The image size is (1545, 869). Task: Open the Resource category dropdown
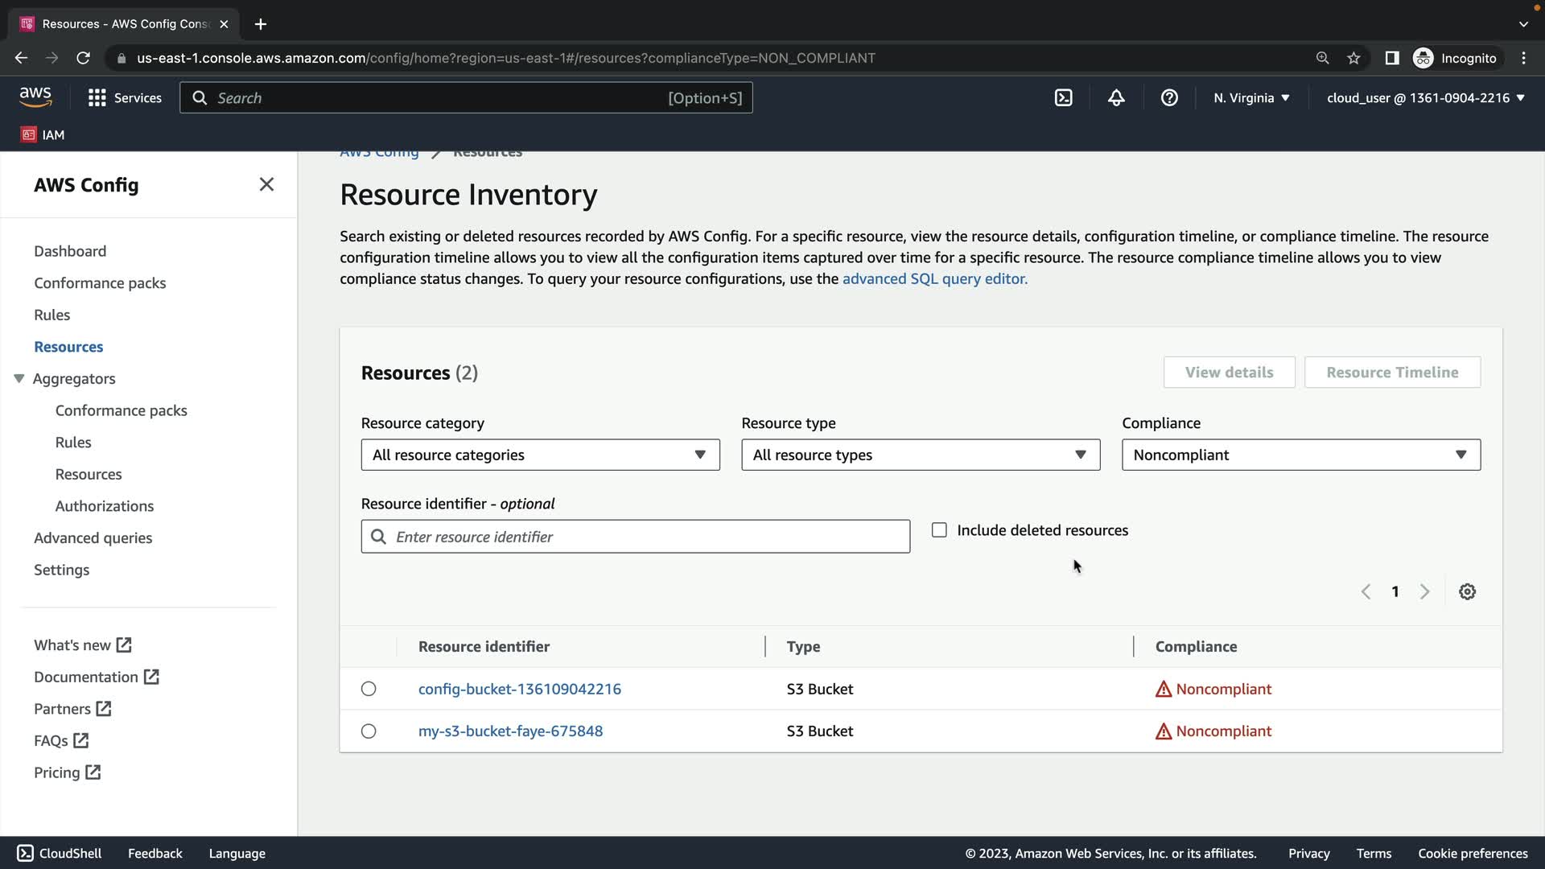540,455
